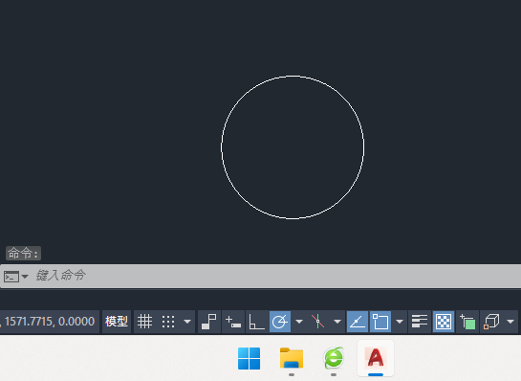The width and height of the screenshot is (521, 381).
Task: Toggle 2D object snap icon
Action: click(x=380, y=322)
